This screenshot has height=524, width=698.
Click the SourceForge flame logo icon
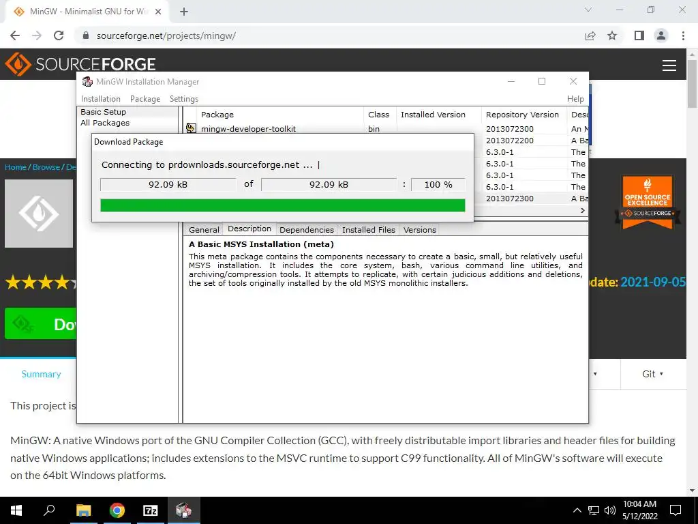pyautogui.click(x=18, y=64)
